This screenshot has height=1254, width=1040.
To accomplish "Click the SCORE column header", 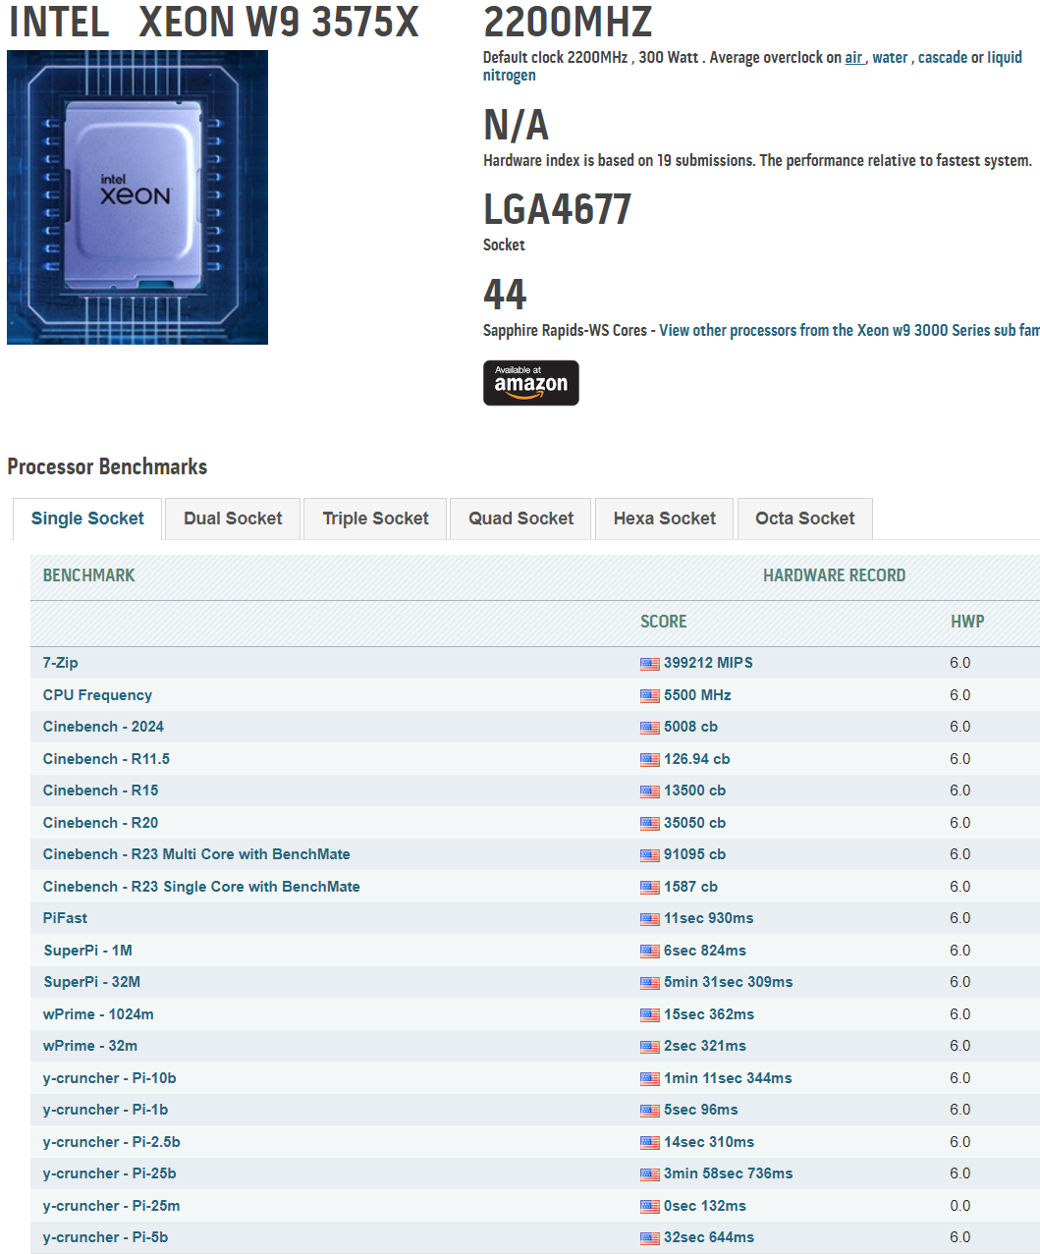I will (x=664, y=622).
